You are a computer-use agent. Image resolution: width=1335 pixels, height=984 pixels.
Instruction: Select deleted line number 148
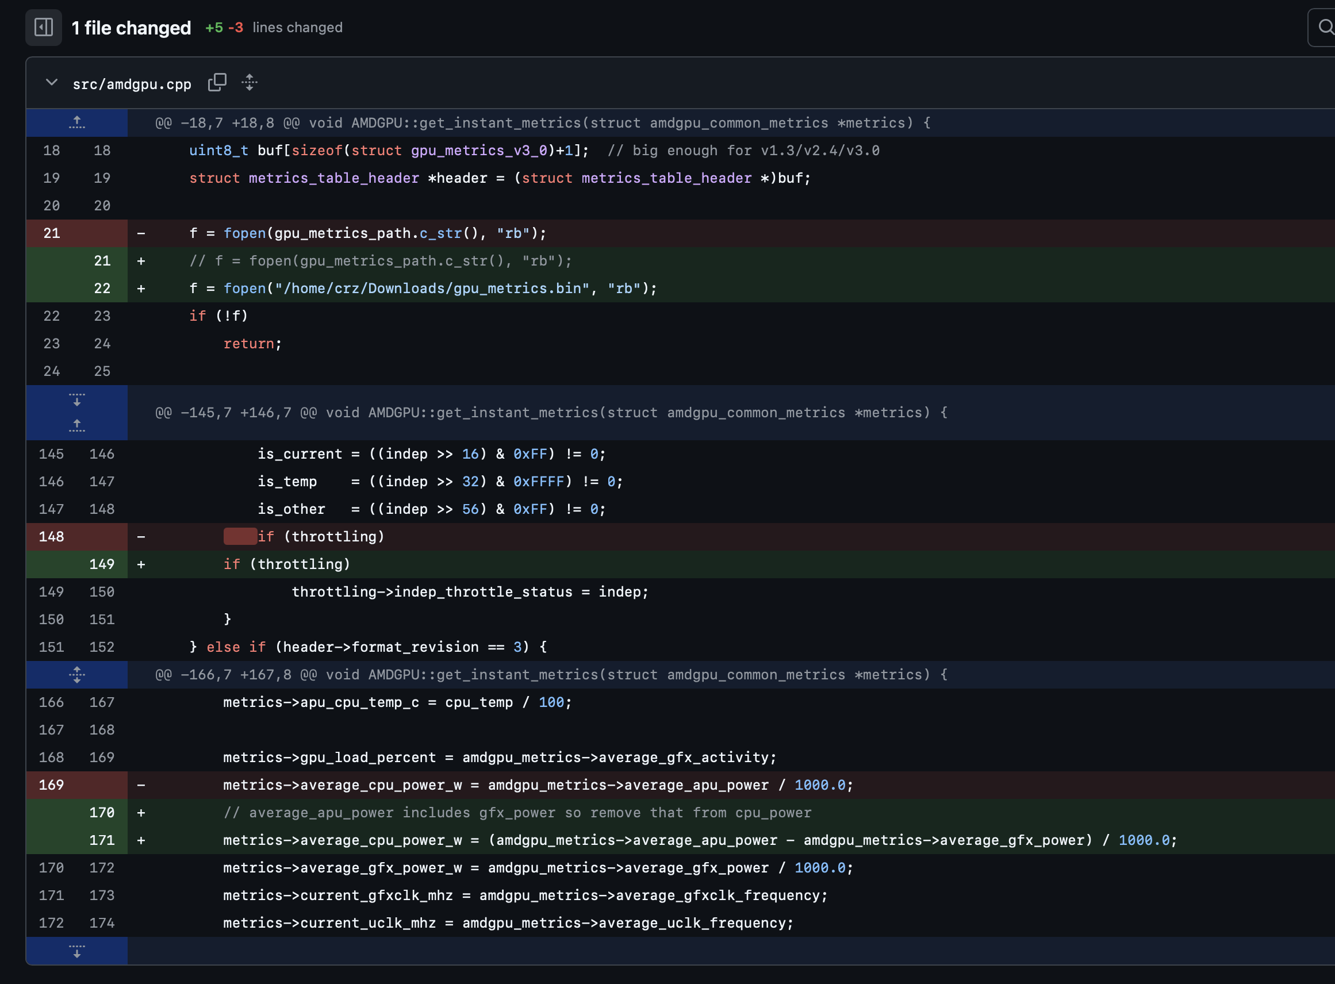tap(52, 537)
